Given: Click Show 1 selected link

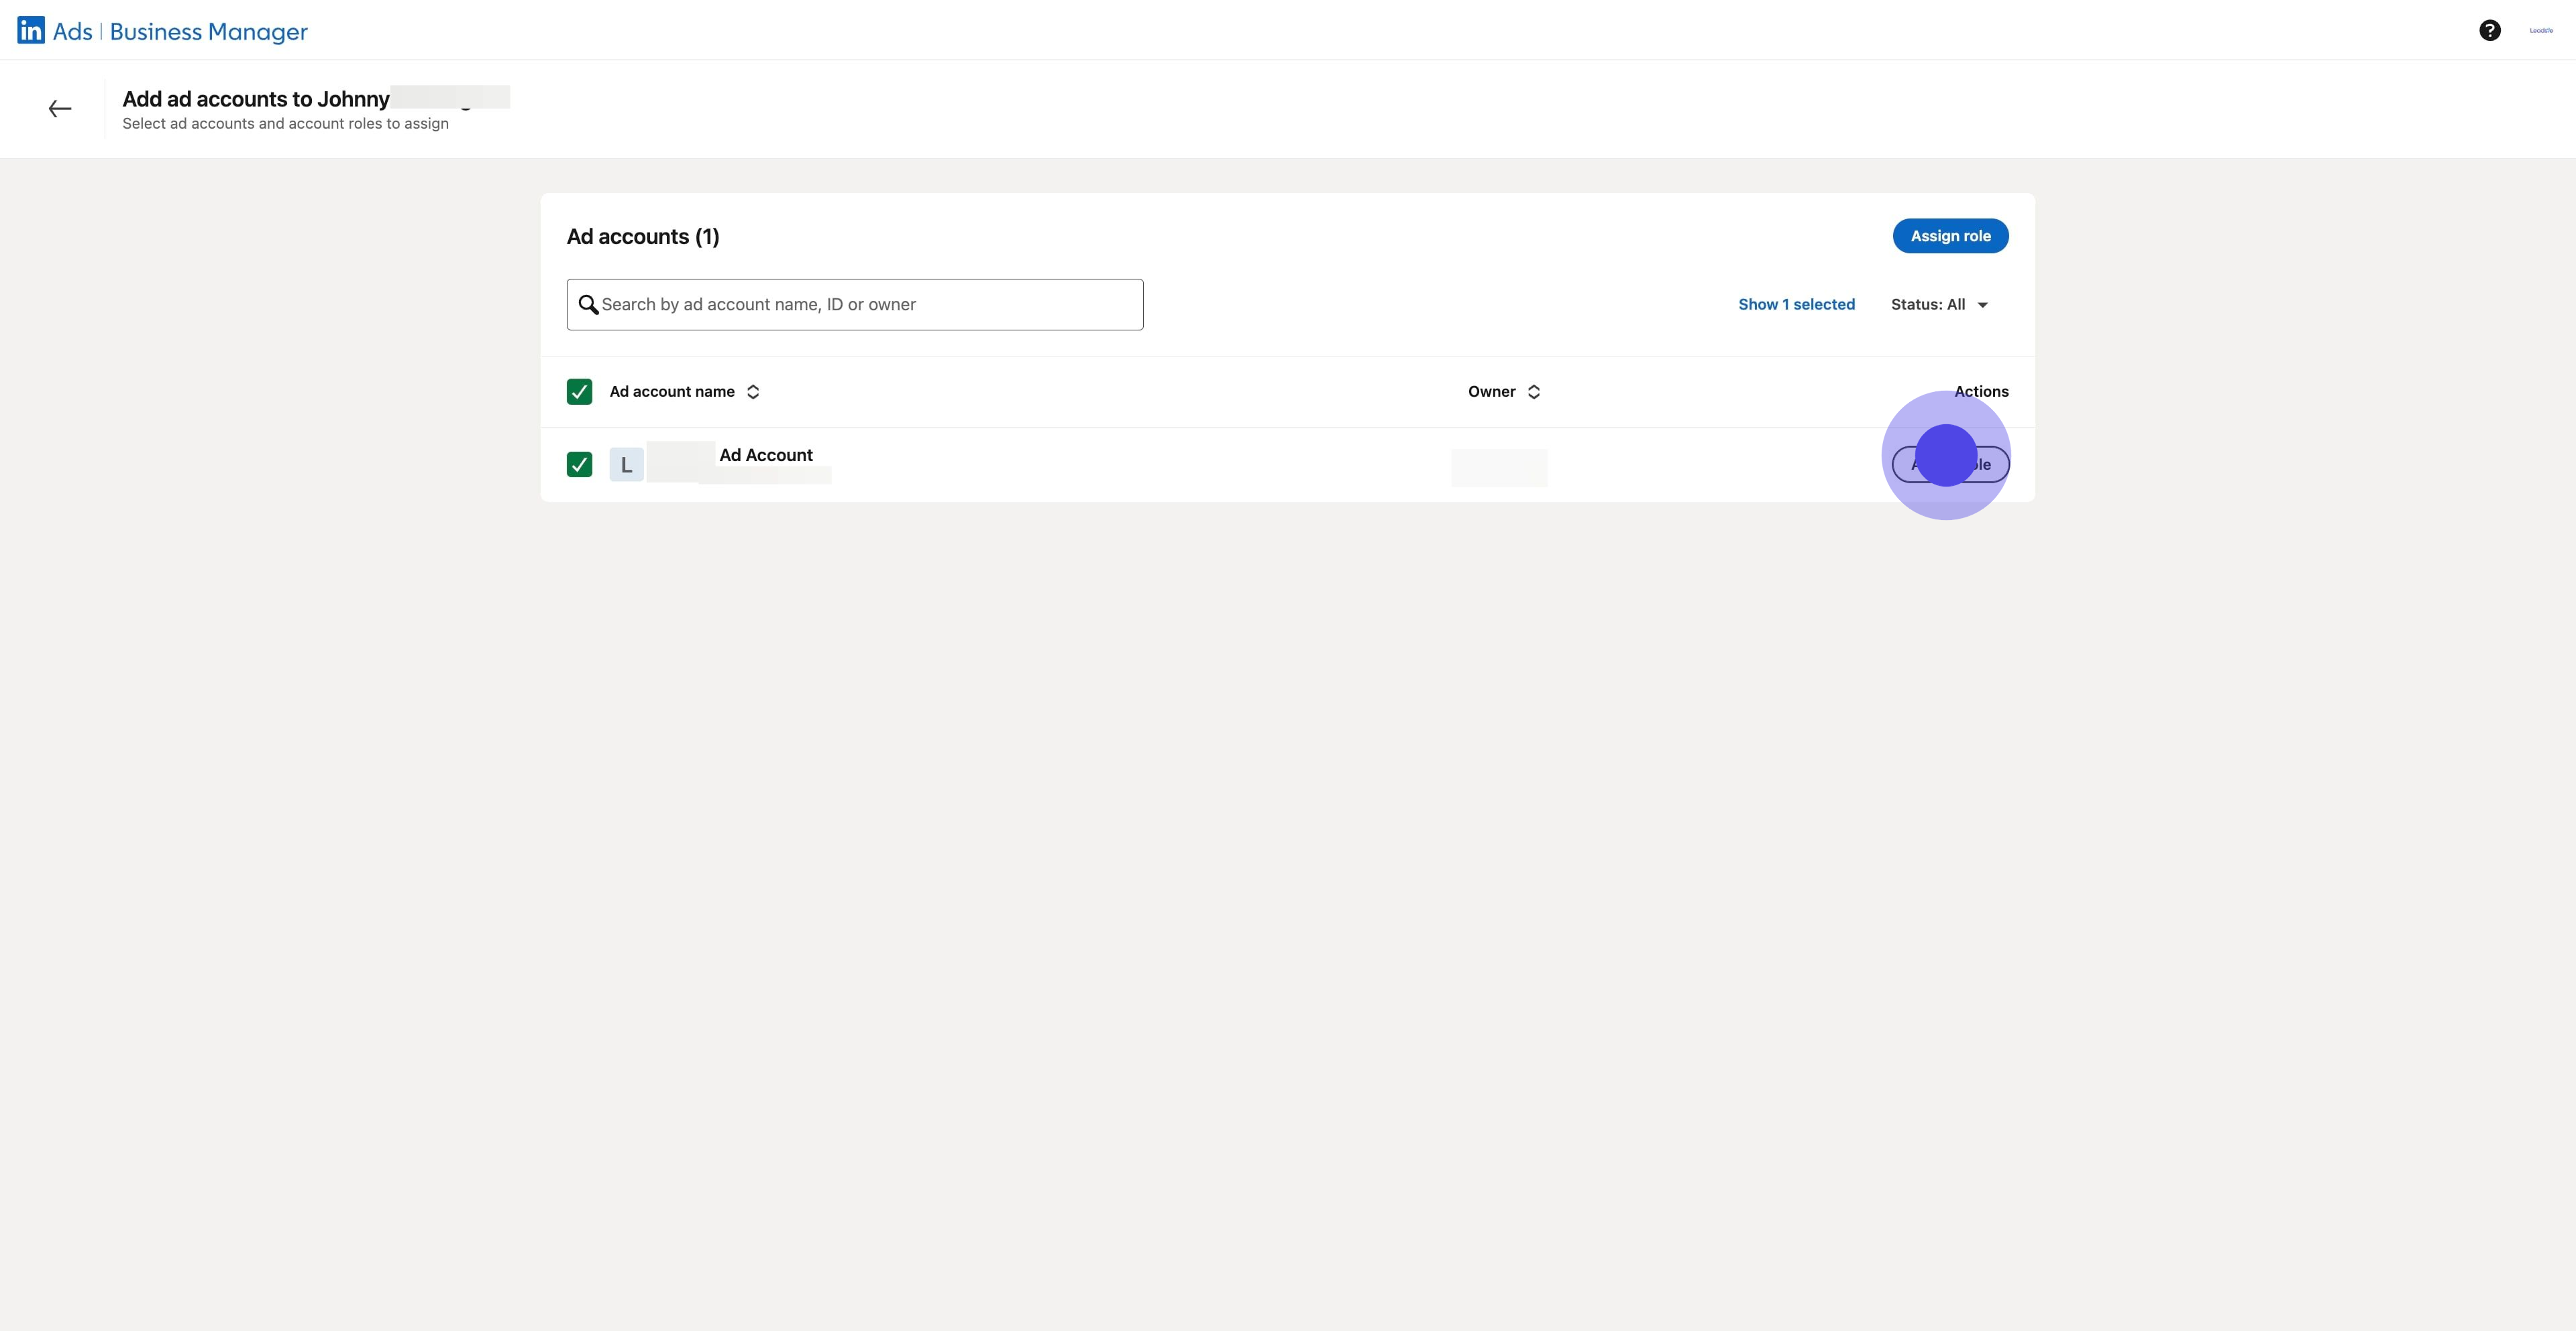Looking at the screenshot, I should pyautogui.click(x=1796, y=305).
